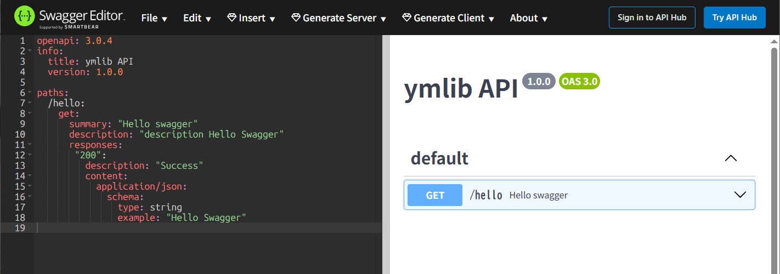
Task: Expand the About dropdown menu
Action: (x=529, y=18)
